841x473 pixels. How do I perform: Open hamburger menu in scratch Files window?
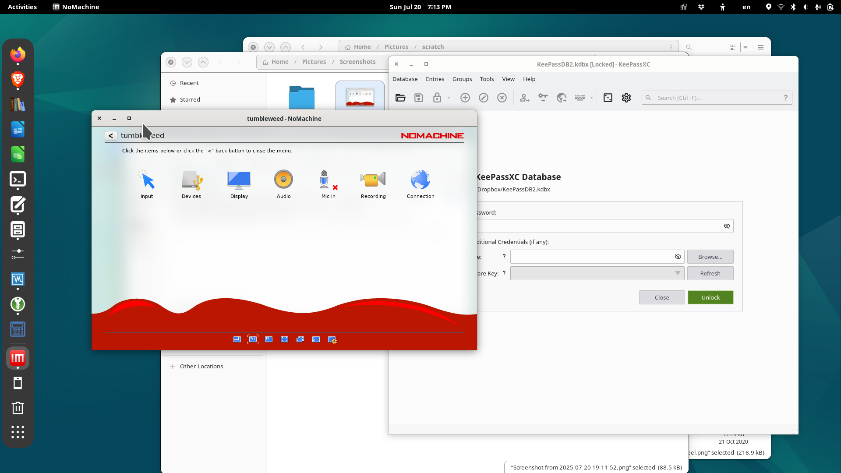(761, 47)
